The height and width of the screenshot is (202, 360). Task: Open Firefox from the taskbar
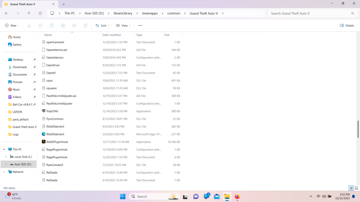[237, 197]
